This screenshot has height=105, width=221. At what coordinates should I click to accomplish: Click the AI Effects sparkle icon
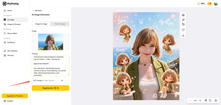[5, 43]
